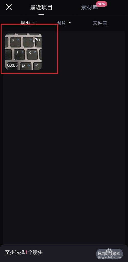Click the Baidu paw logo watermark
This screenshot has height=262, width=128.
[110, 252]
